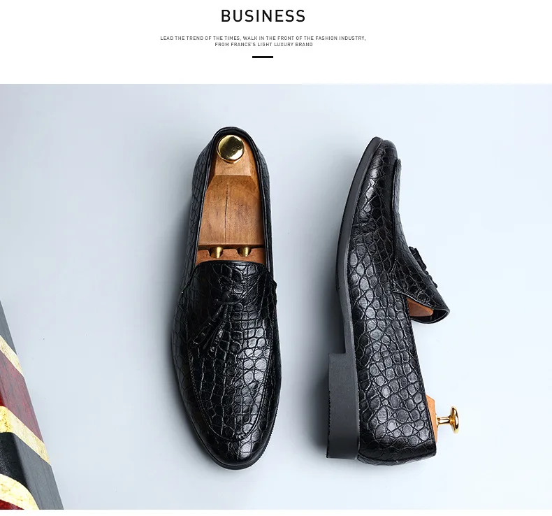This screenshot has height=516, width=552.
Task: Click the gold knob on the wooden shoe tree
Action: [231, 148]
